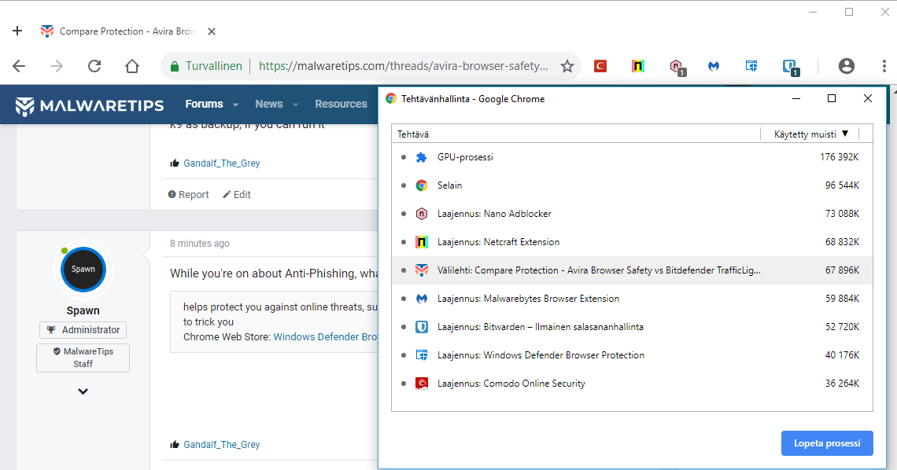Expand the Forums navigation dropdown
897x470 pixels.
(234, 105)
